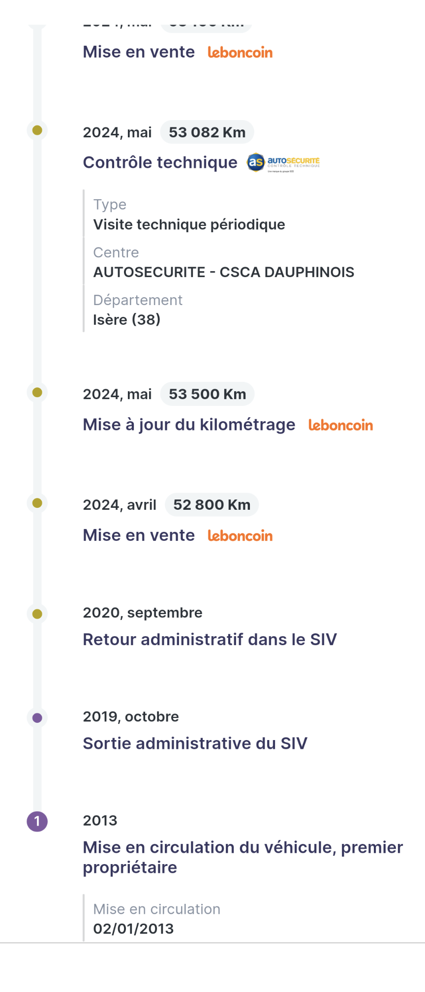Click the AUTOSECURITE - CSCA DAUPHINOIS centre name

pyautogui.click(x=224, y=272)
